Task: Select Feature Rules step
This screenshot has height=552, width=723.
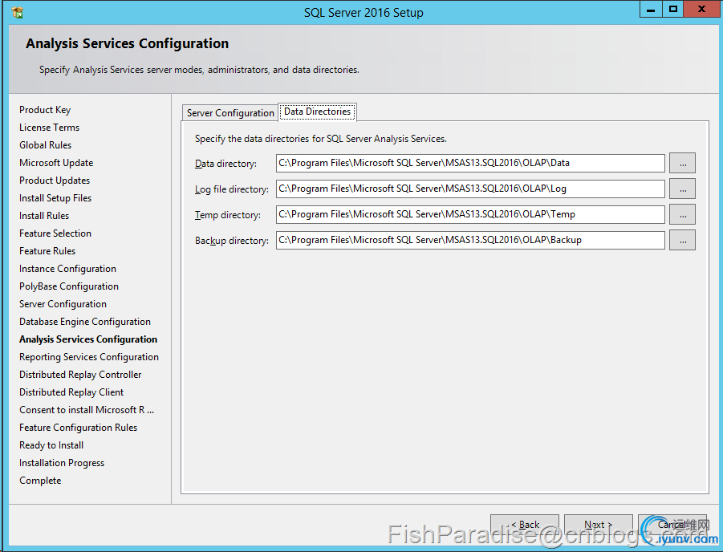Action: [x=47, y=251]
